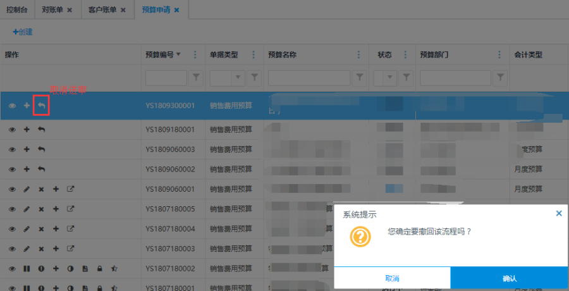Open the 状态 filter dropdown

390,77
